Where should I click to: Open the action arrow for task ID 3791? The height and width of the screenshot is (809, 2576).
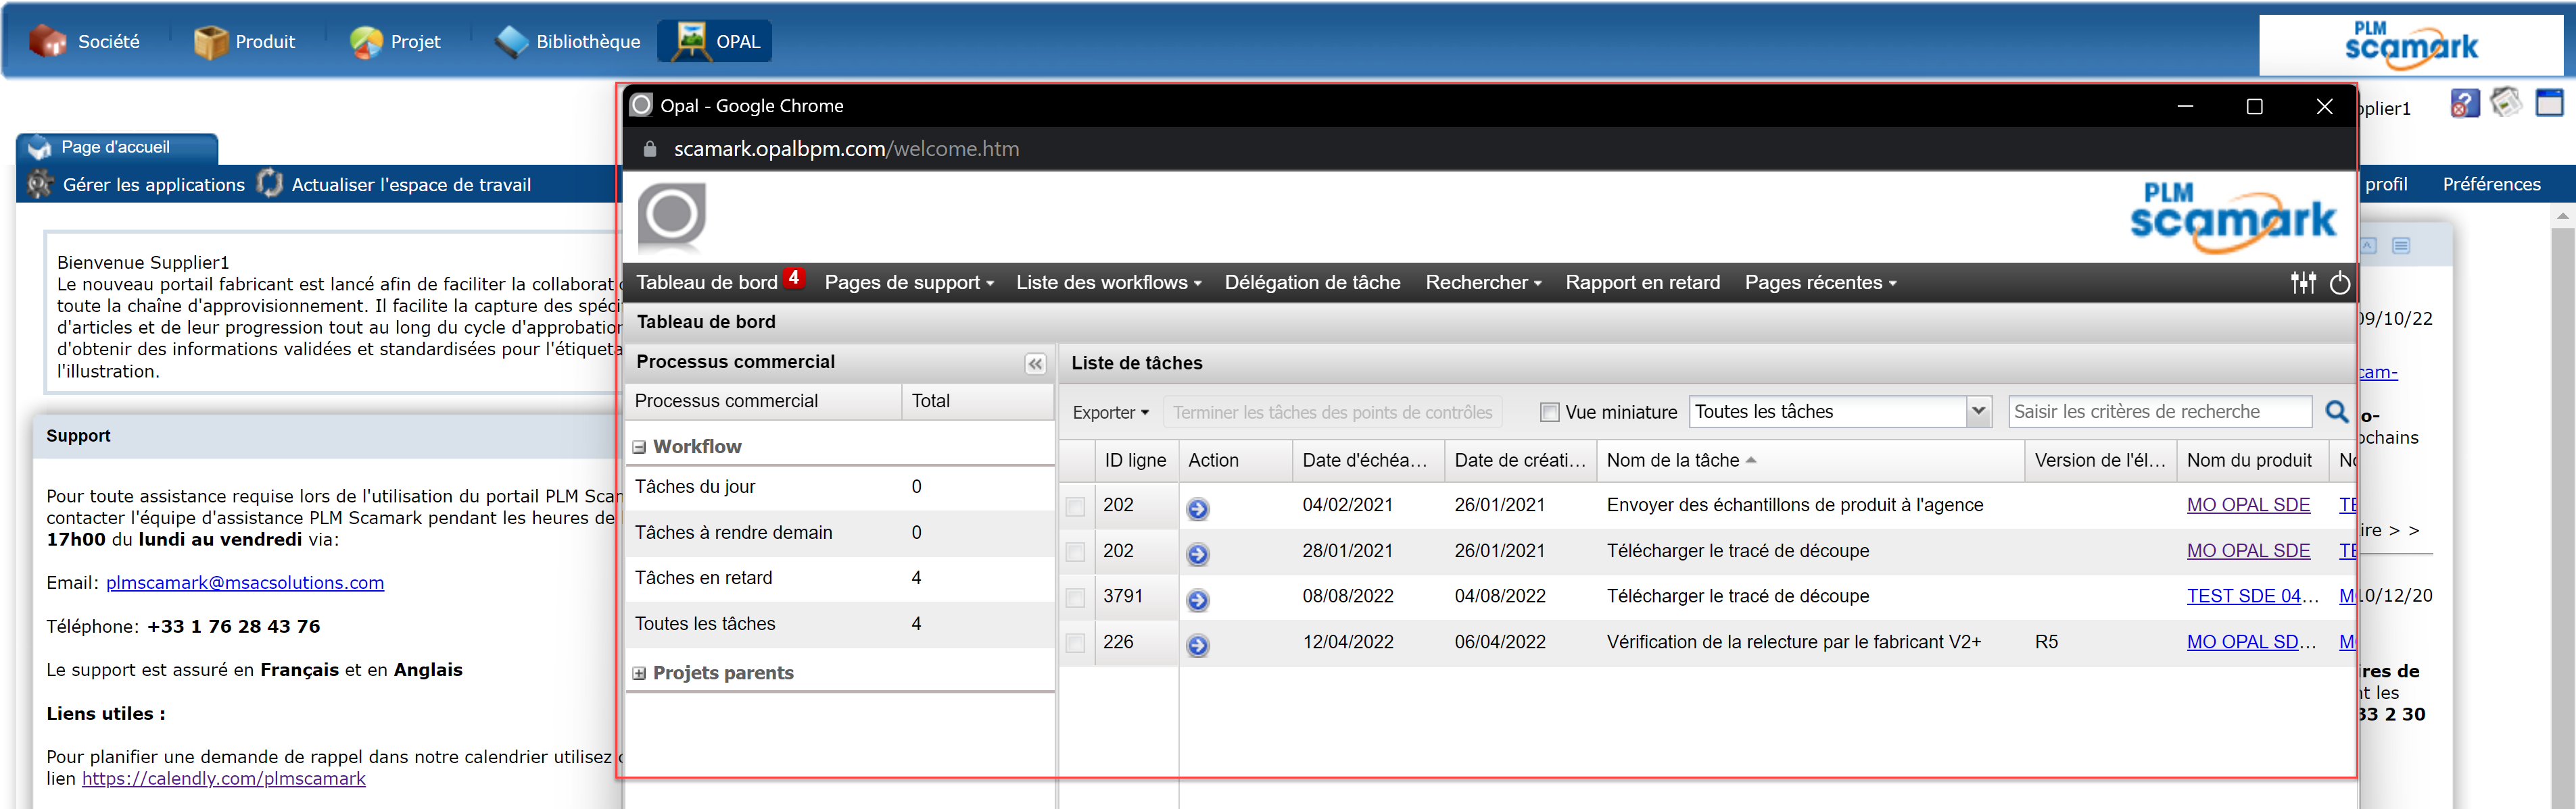click(x=1198, y=599)
